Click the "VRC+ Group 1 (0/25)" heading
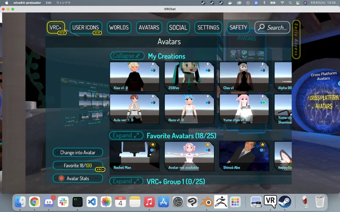Screen dimensions: 340x212 tap(176, 181)
